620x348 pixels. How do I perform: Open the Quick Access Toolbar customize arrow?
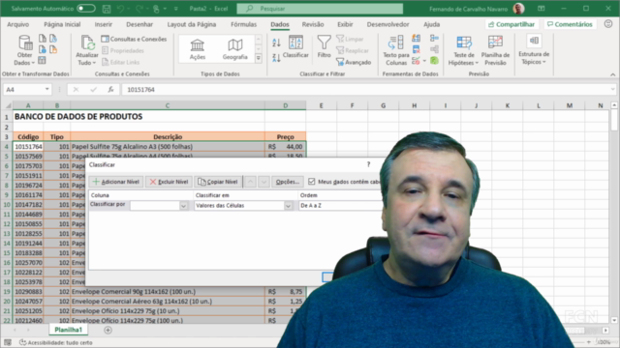[x=176, y=9]
